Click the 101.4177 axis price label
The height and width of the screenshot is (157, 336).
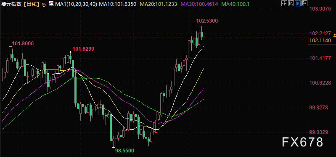point(320,58)
